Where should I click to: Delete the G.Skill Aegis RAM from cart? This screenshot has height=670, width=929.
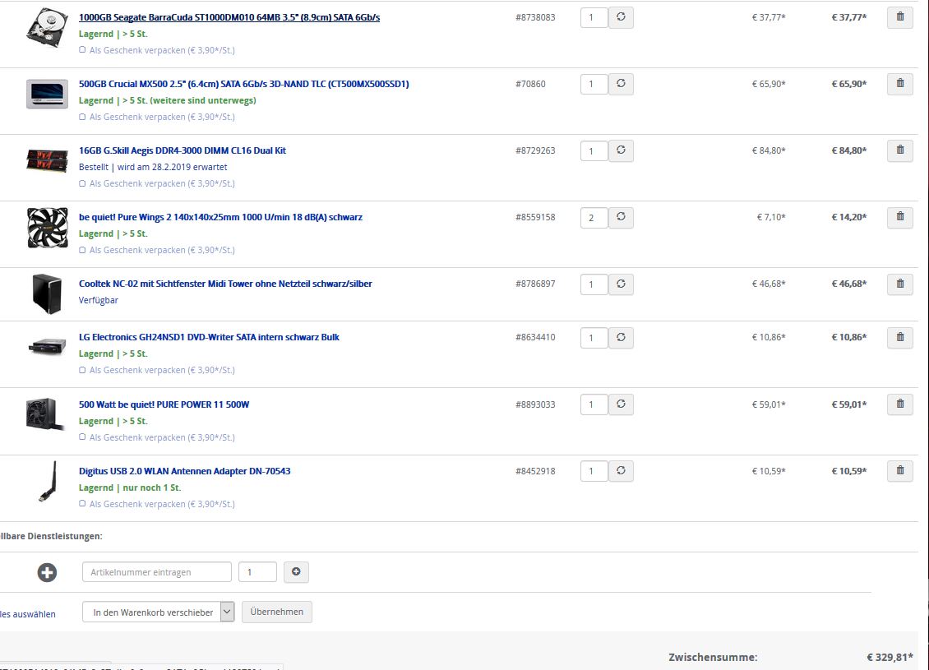(x=900, y=150)
